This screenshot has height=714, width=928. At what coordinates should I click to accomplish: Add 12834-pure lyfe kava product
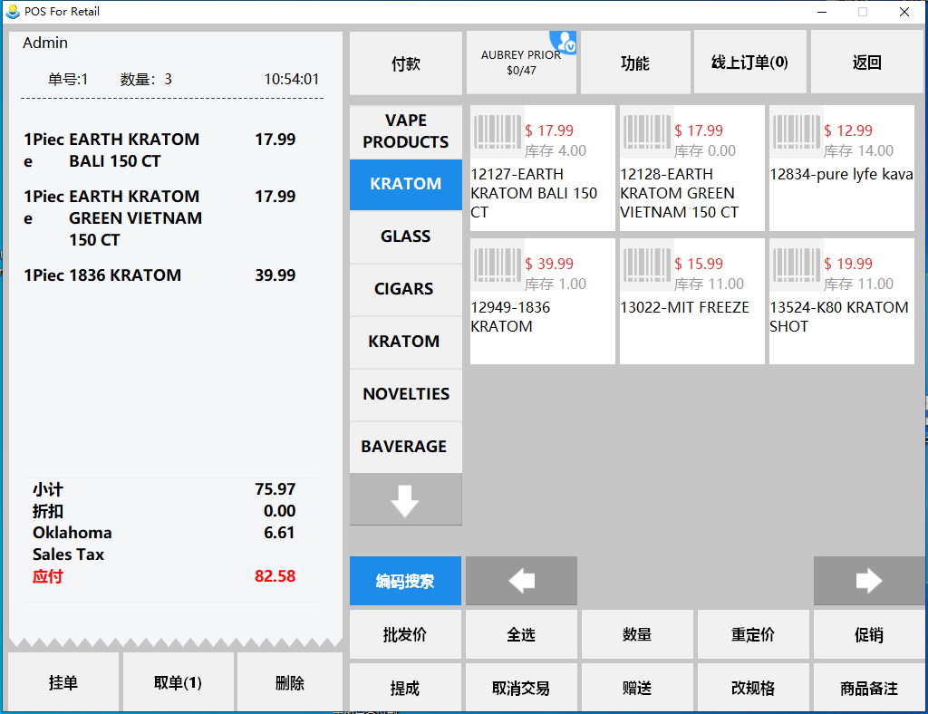click(842, 168)
